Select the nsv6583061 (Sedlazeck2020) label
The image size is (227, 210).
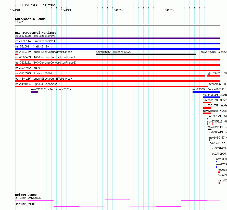click(51, 89)
